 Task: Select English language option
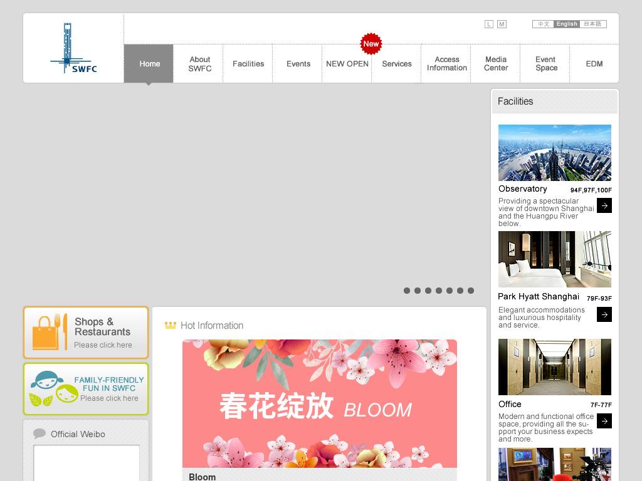point(567,24)
